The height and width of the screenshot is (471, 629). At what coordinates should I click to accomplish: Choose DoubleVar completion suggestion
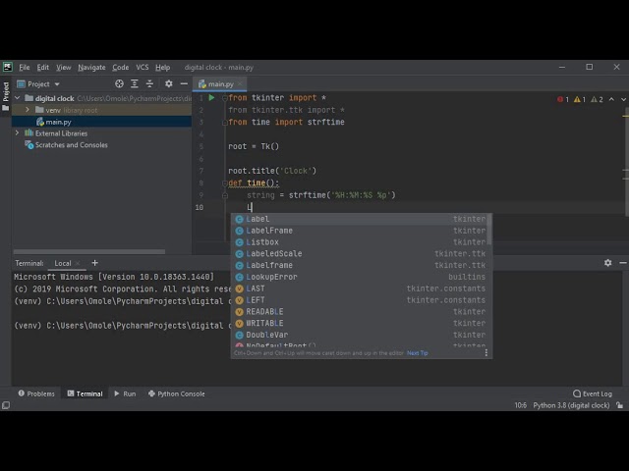point(361,335)
